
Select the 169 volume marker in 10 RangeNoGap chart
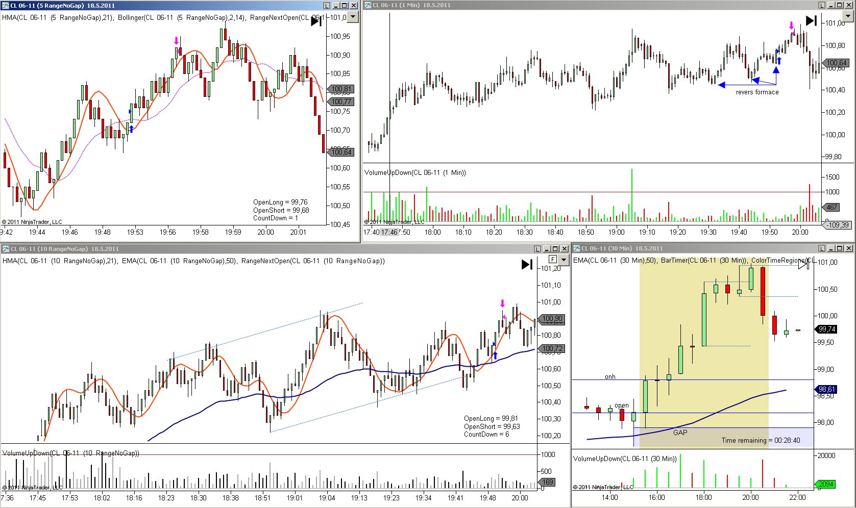tap(547, 482)
